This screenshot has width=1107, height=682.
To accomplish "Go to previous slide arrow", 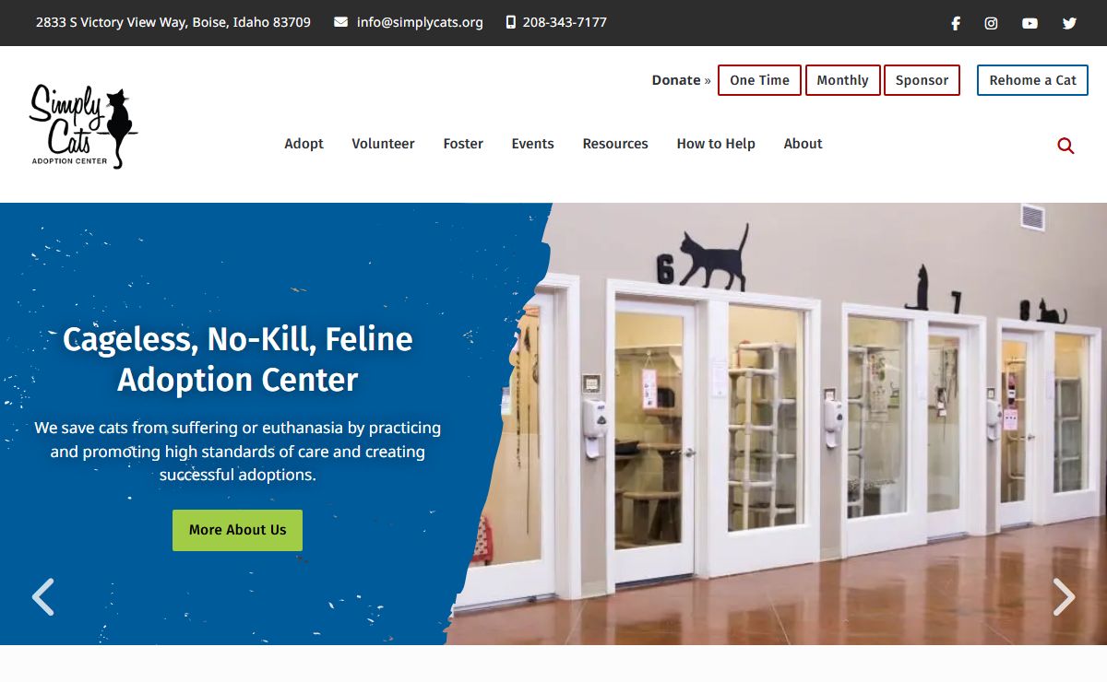I will point(42,596).
